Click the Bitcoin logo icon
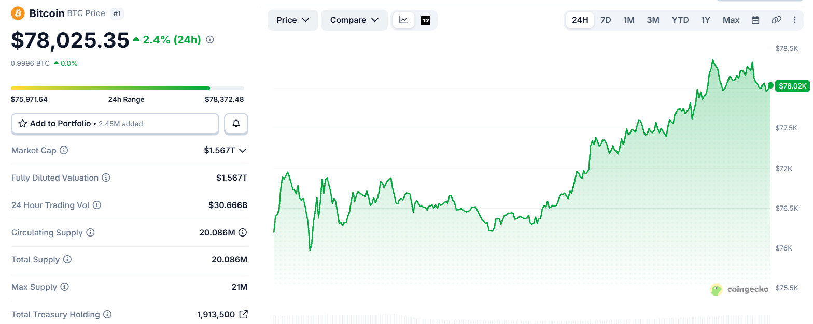Viewport: 813px width, 324px height. point(18,13)
